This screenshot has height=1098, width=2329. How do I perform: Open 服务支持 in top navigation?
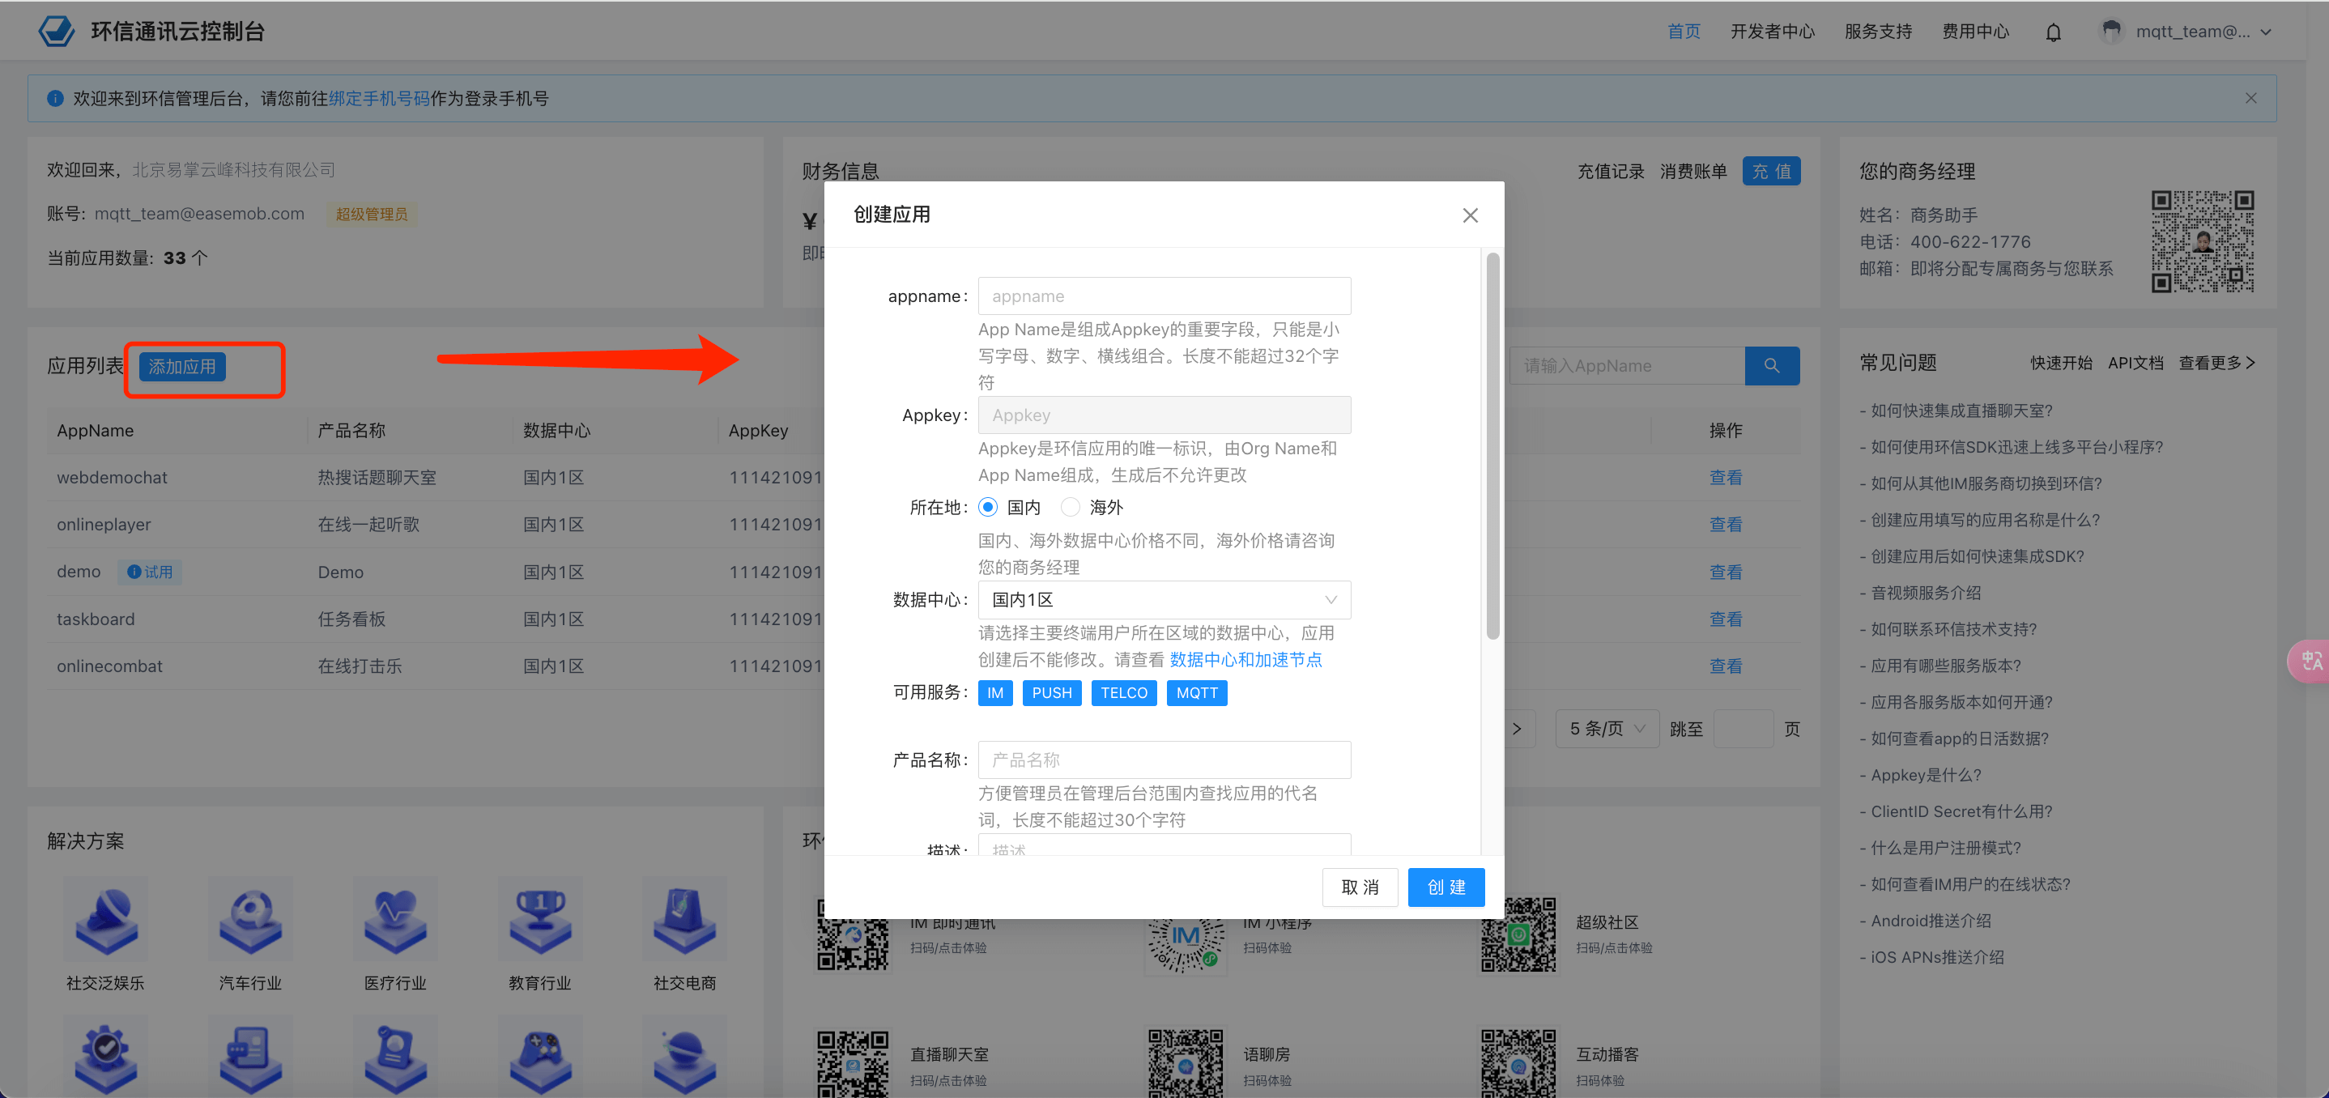(1878, 32)
